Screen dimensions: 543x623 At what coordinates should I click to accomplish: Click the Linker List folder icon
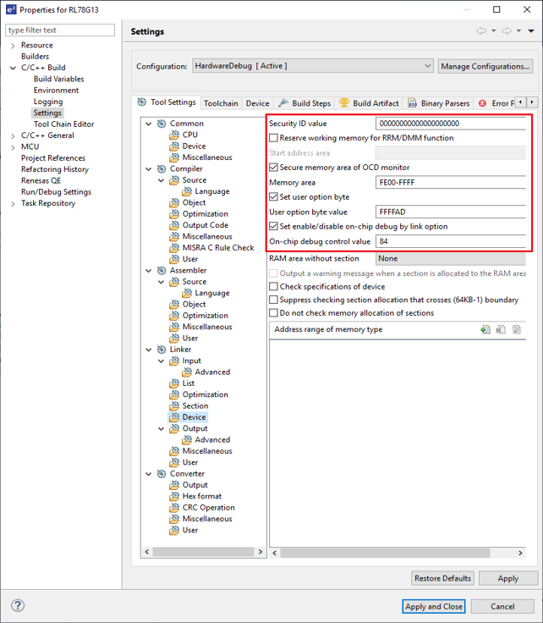click(x=174, y=383)
